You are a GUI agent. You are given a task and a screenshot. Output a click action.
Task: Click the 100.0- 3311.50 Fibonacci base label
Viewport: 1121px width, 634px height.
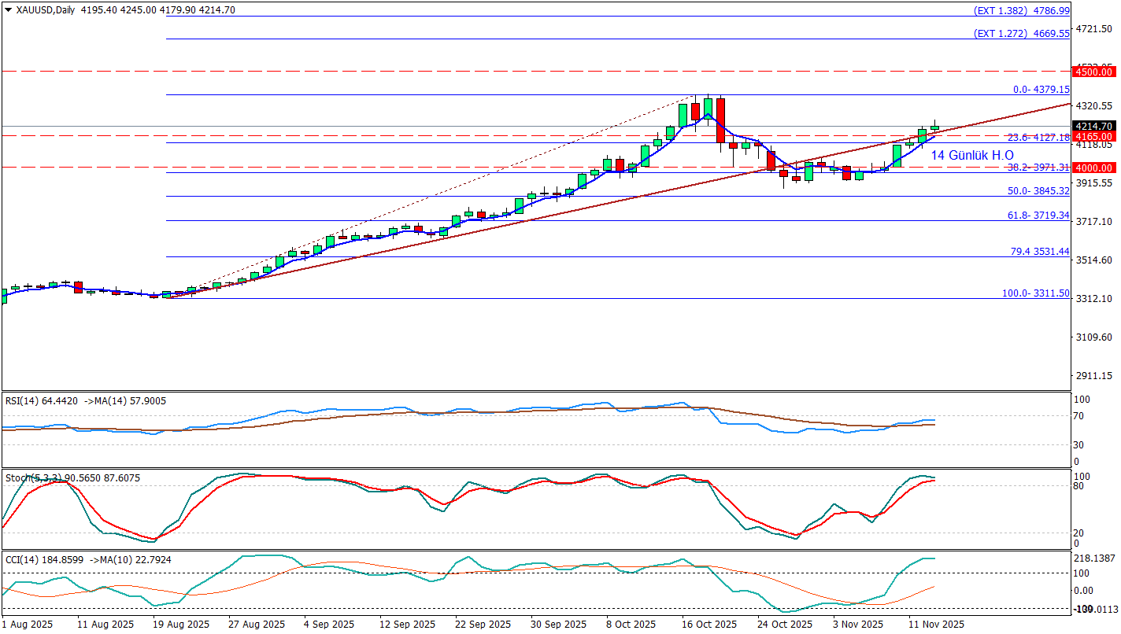tap(1035, 293)
